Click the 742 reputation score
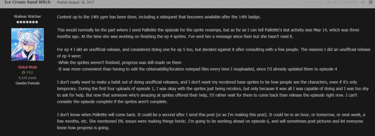375x136 pixels. coord(30,72)
